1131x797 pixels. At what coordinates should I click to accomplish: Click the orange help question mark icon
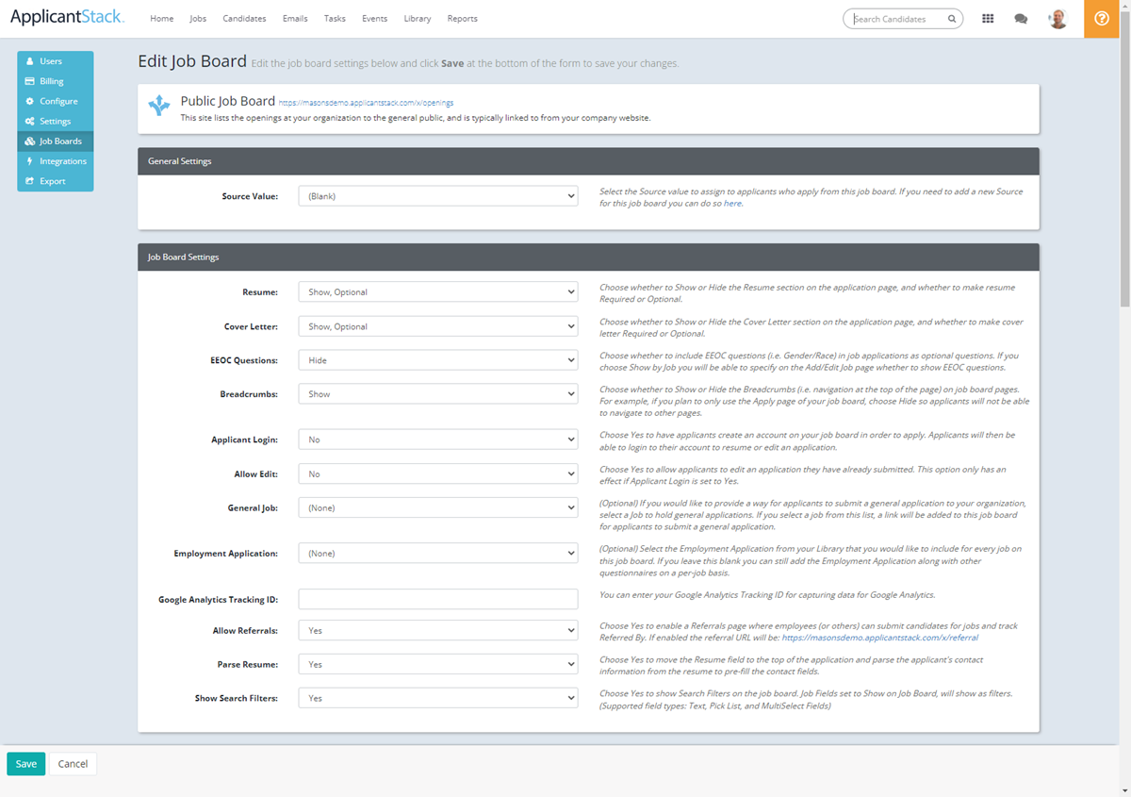(x=1101, y=18)
